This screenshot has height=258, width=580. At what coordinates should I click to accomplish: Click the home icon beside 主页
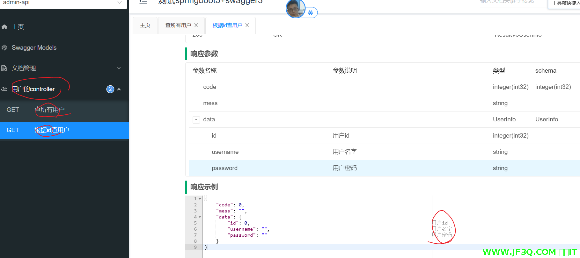pyautogui.click(x=4, y=27)
